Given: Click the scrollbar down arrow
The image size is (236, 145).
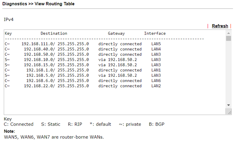Looking at the screenshot, I should (x=228, y=105).
